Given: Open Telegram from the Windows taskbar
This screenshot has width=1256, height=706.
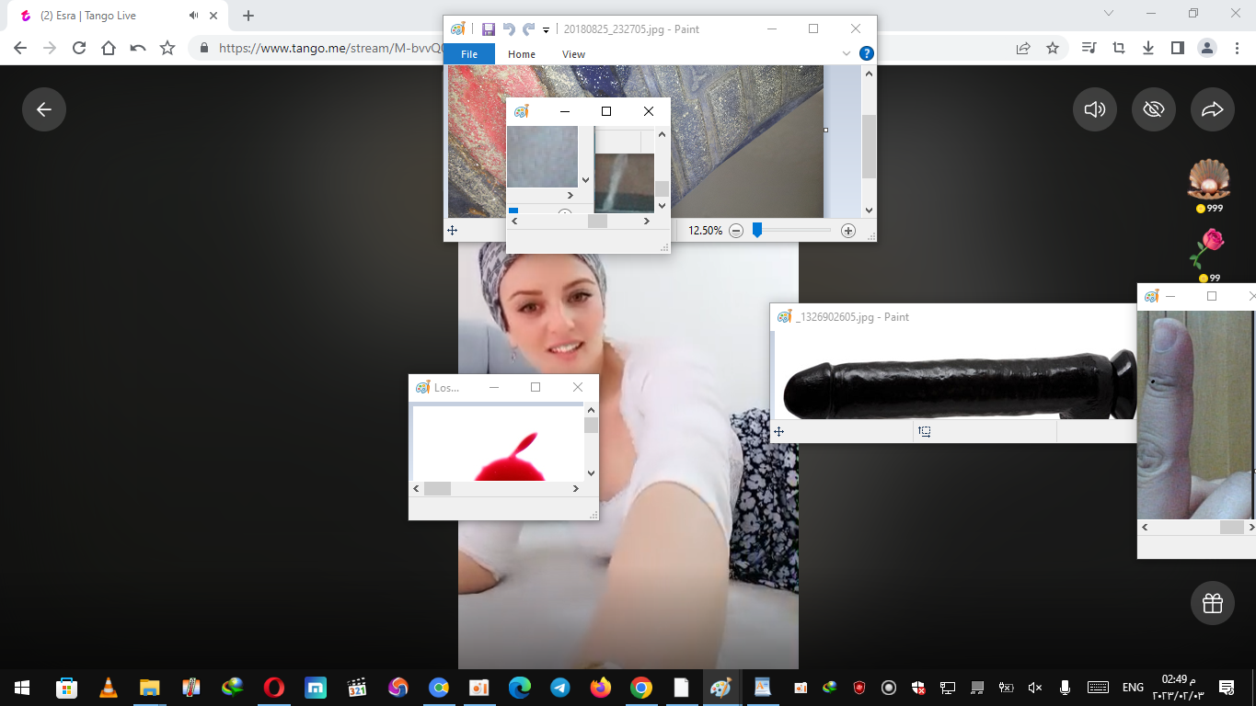Looking at the screenshot, I should (559, 688).
